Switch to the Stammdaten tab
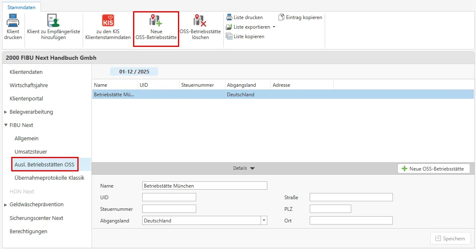 point(21,7)
